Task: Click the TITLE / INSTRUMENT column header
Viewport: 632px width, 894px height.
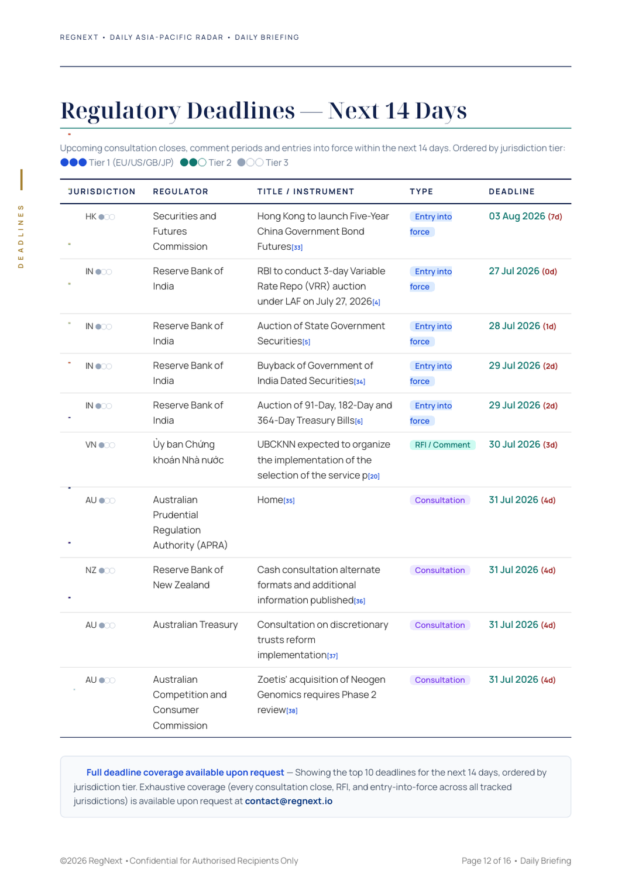Action: point(306,191)
